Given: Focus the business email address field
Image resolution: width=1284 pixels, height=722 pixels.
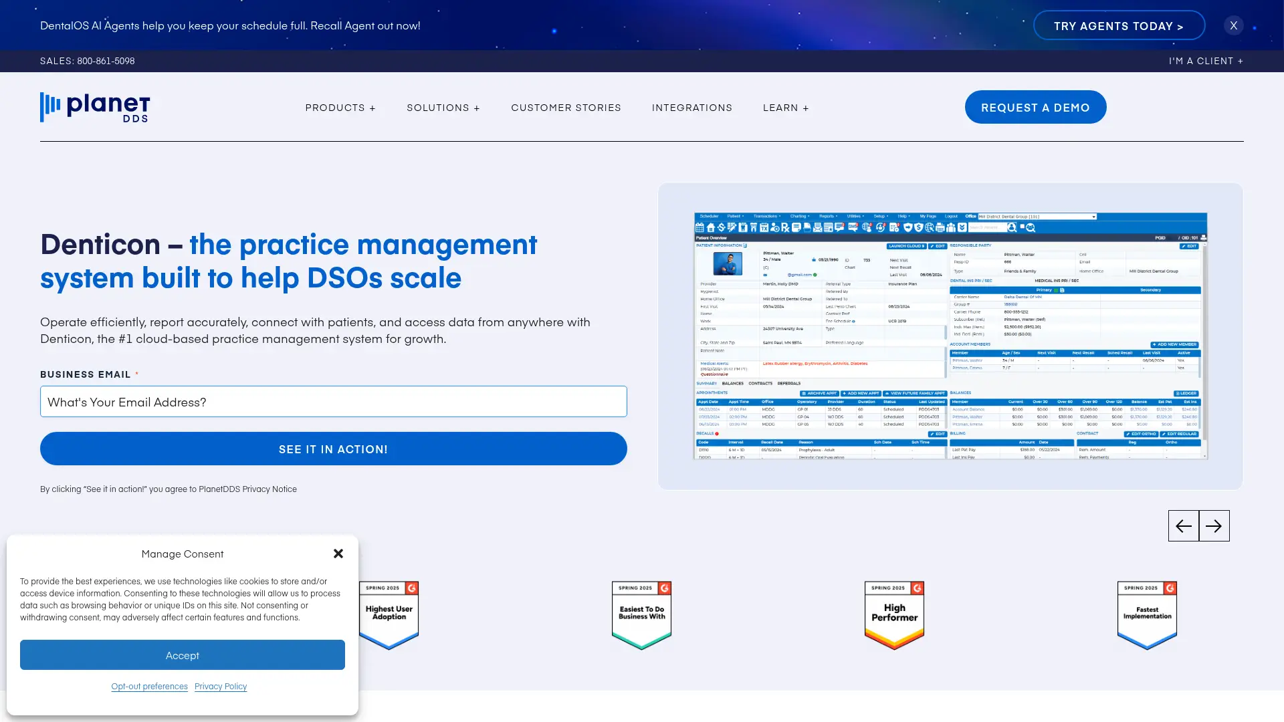Looking at the screenshot, I should click(x=334, y=402).
